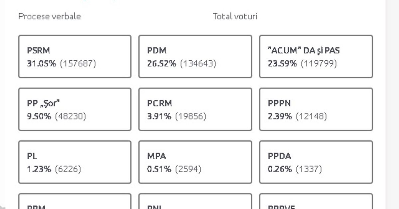This screenshot has height=209, width=399.
Task: Click the Procese verbale label
Action: 50,16
